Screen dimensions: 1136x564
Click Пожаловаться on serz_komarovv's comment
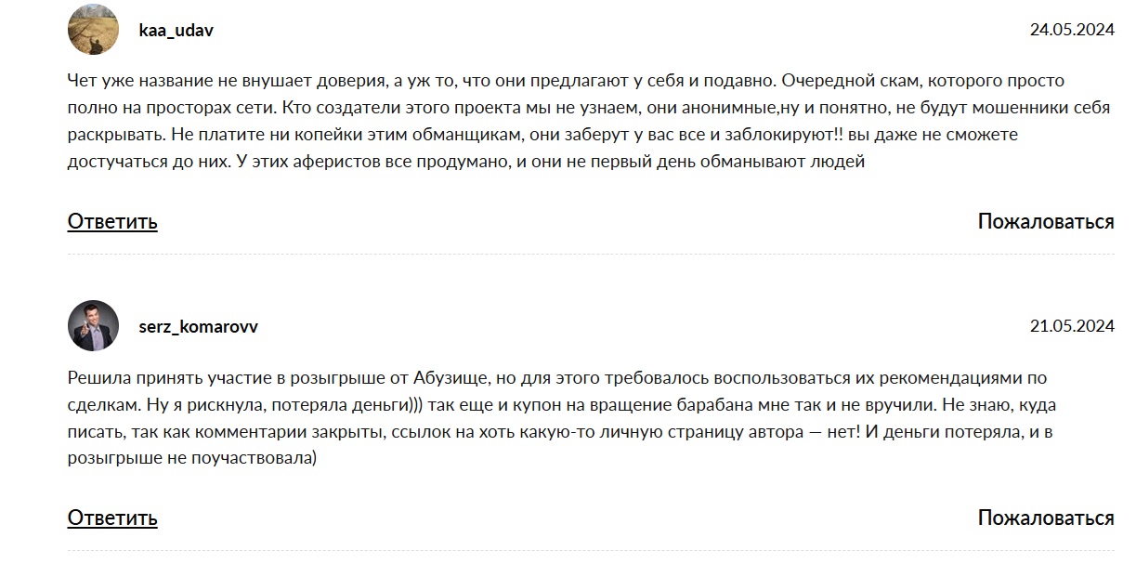[1045, 518]
